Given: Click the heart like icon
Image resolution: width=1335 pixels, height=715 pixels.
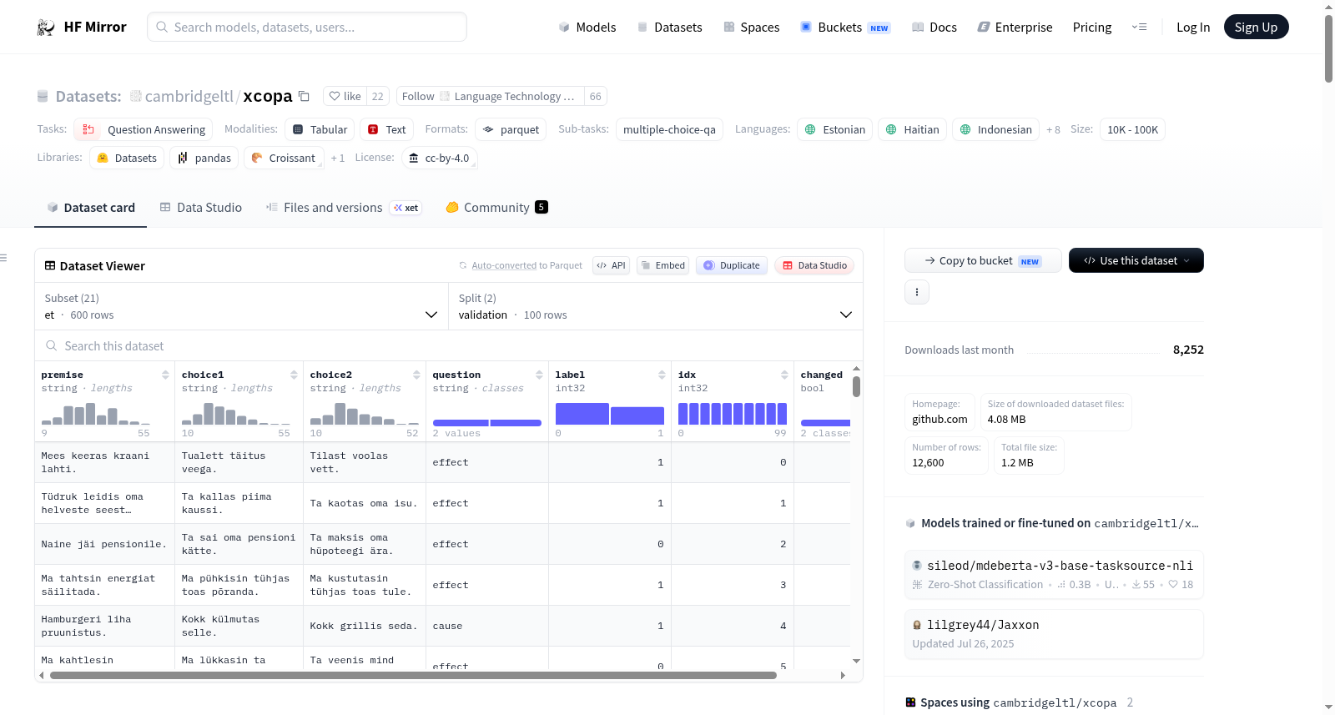Looking at the screenshot, I should pos(335,97).
